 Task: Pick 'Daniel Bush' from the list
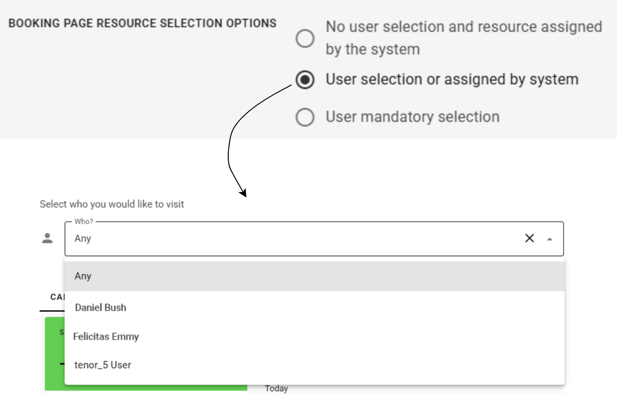(100, 308)
